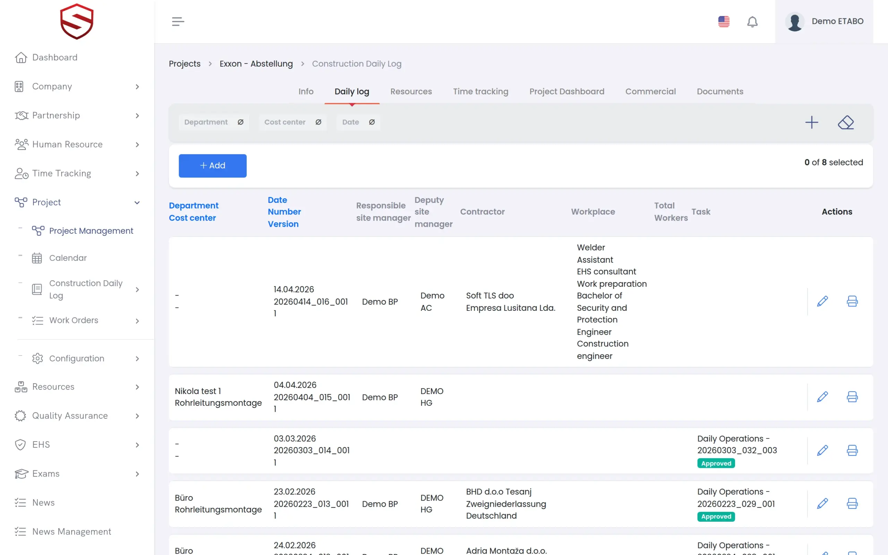Switch to the Time tracking tab
Image resolution: width=888 pixels, height=555 pixels.
[480, 91]
